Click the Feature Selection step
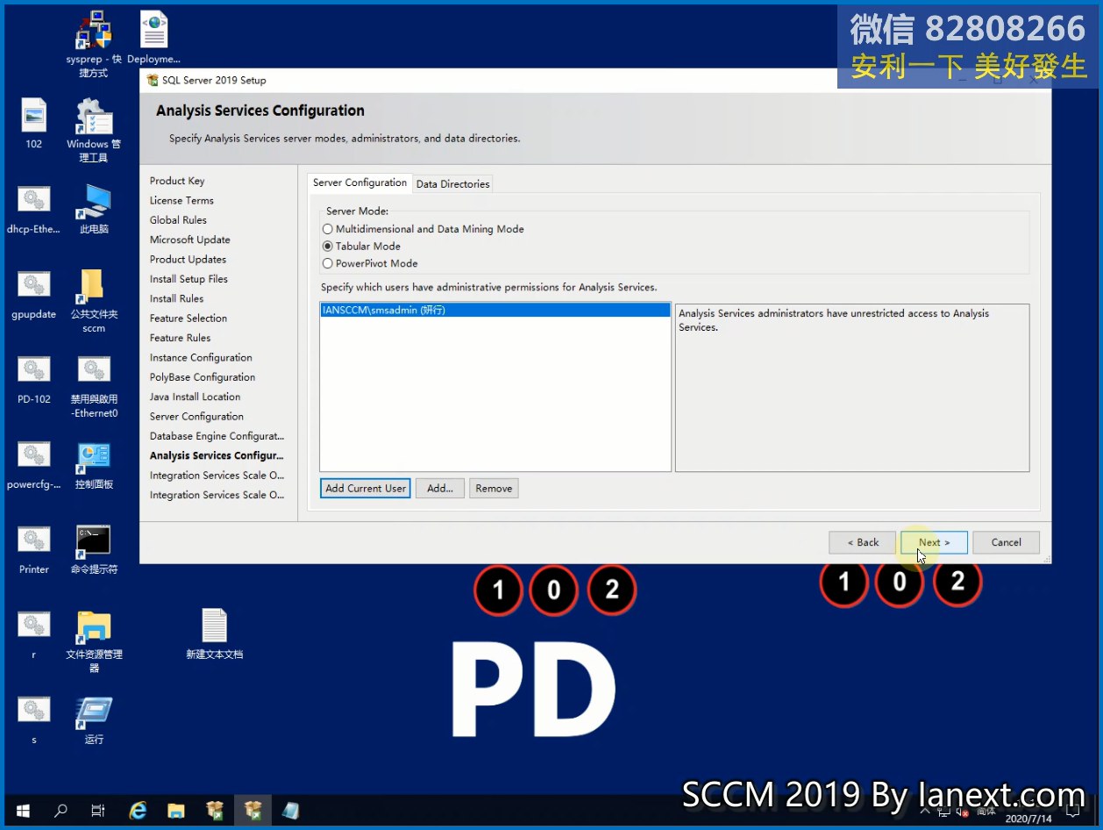The image size is (1103, 830). tap(189, 318)
